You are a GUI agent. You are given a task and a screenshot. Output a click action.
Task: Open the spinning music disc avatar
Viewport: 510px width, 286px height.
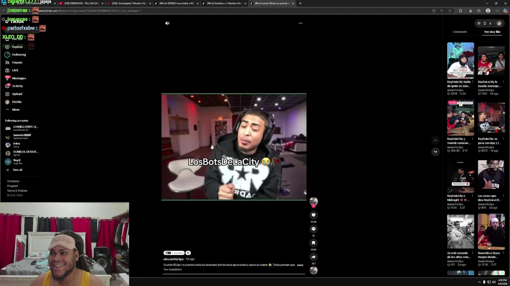point(314,271)
